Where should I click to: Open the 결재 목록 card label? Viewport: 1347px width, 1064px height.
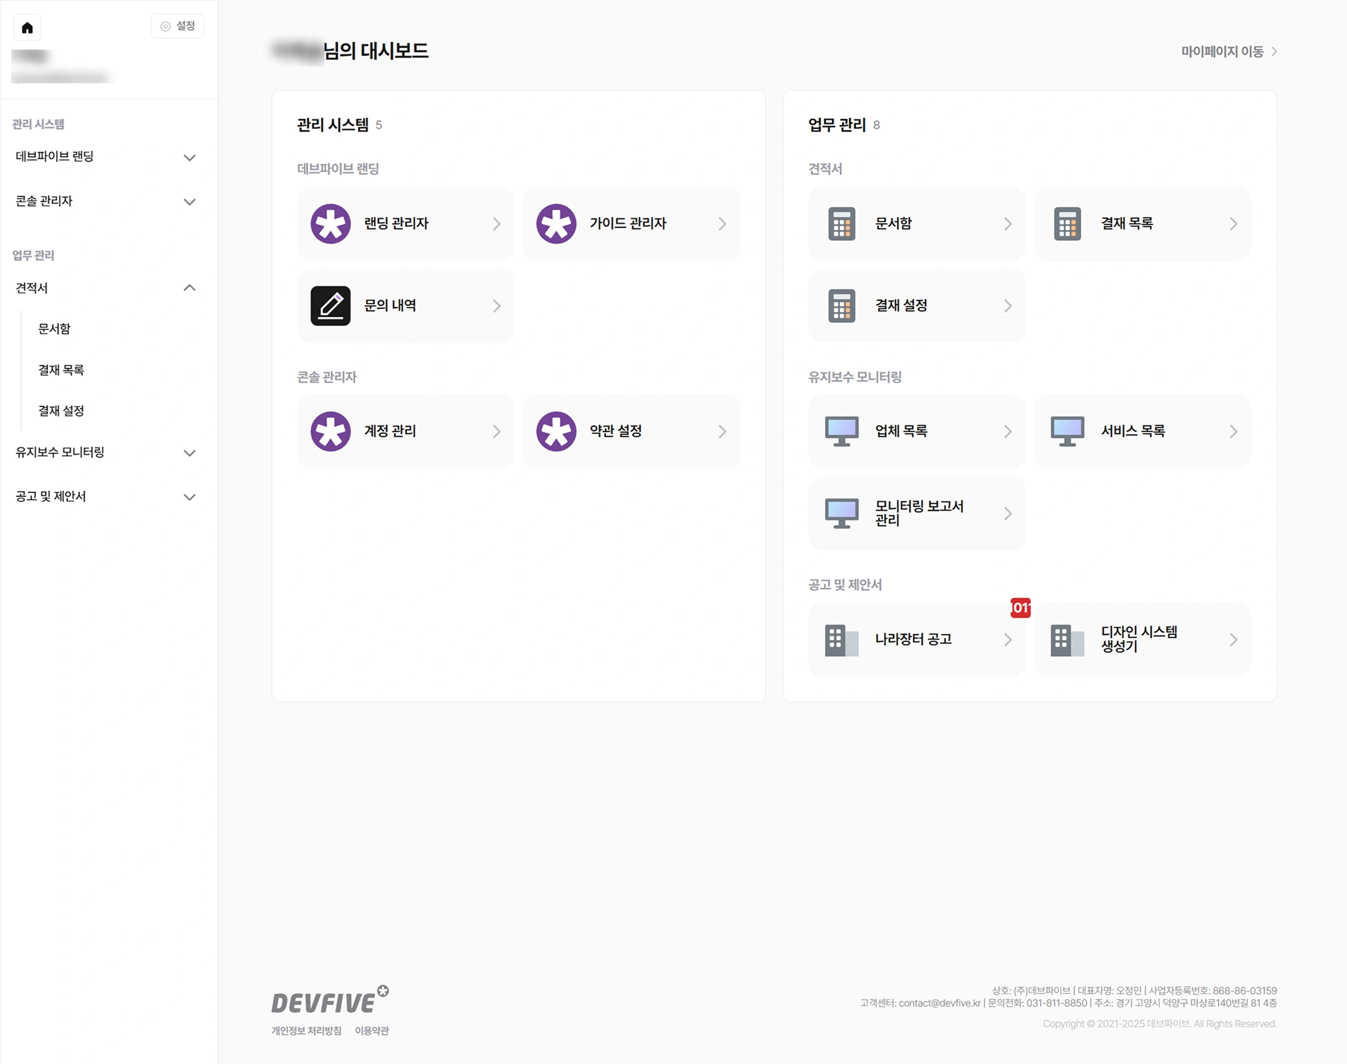pos(1127,224)
